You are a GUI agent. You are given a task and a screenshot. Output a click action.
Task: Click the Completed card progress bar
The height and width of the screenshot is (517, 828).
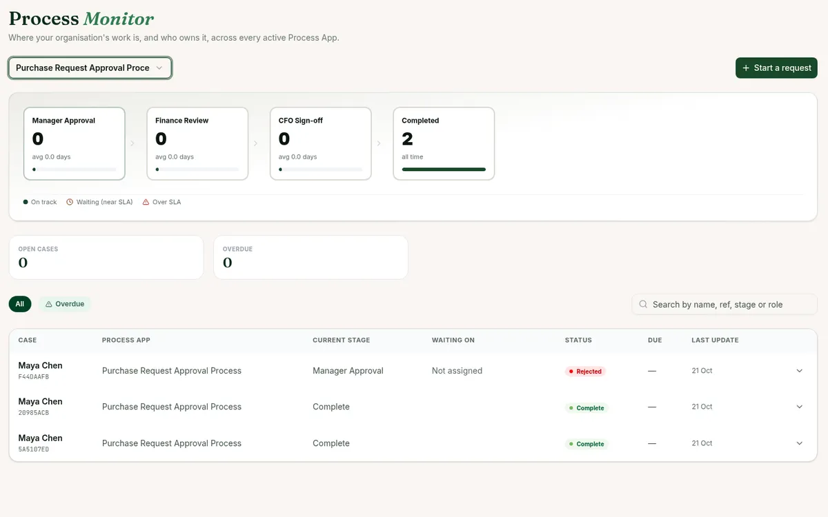[444, 169]
